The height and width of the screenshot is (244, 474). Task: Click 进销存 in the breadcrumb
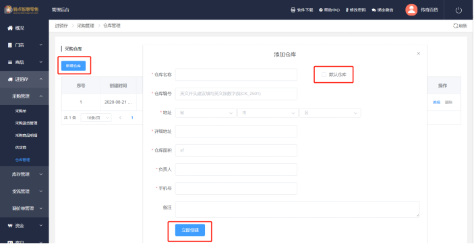[x=61, y=26]
